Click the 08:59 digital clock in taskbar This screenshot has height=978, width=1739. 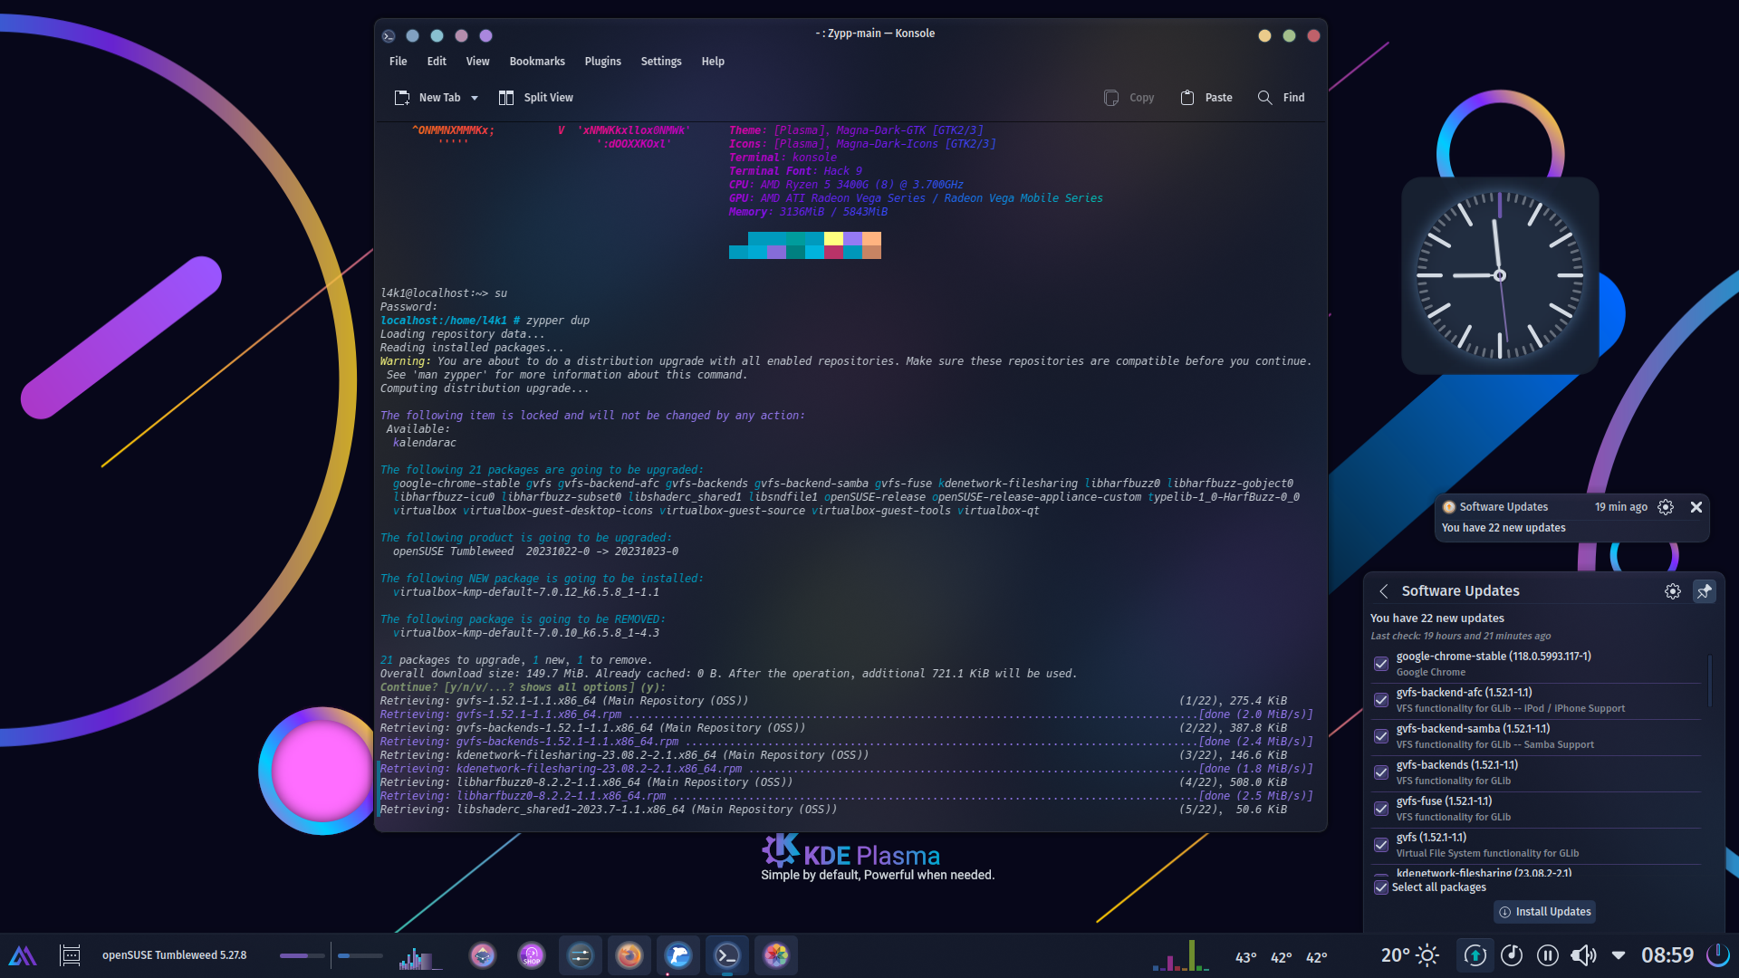pos(1667,955)
